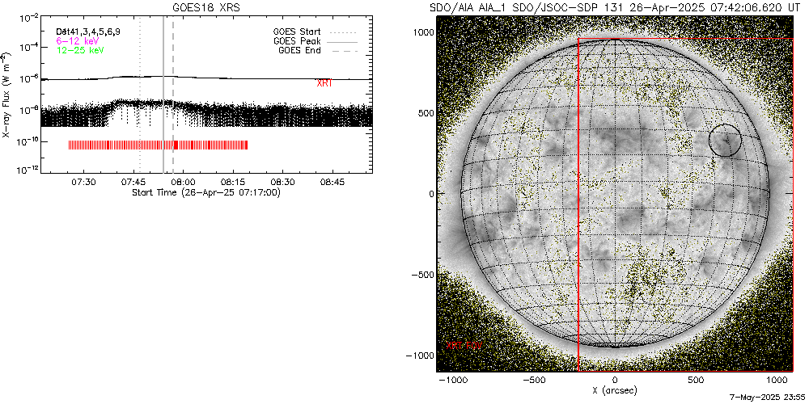This screenshot has height=404, width=809.
Task: Click the 1000 tick on the solar image y-axis
Action: tap(422, 32)
